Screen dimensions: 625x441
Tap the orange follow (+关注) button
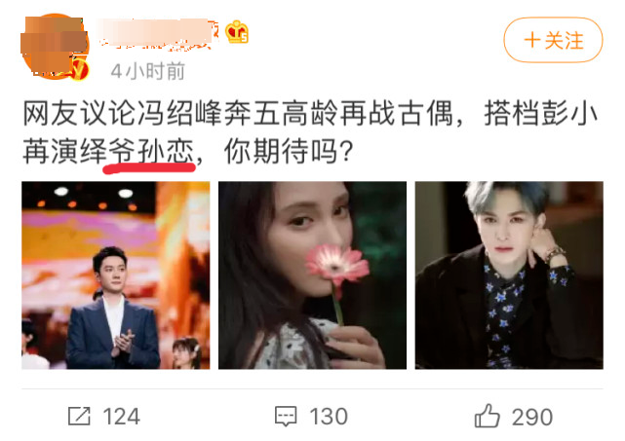(x=553, y=40)
